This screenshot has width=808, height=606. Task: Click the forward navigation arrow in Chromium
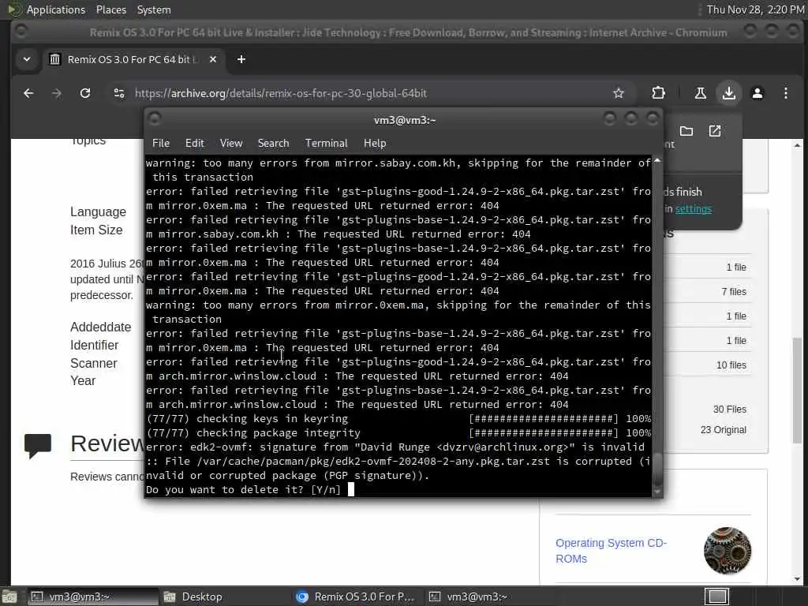57,93
